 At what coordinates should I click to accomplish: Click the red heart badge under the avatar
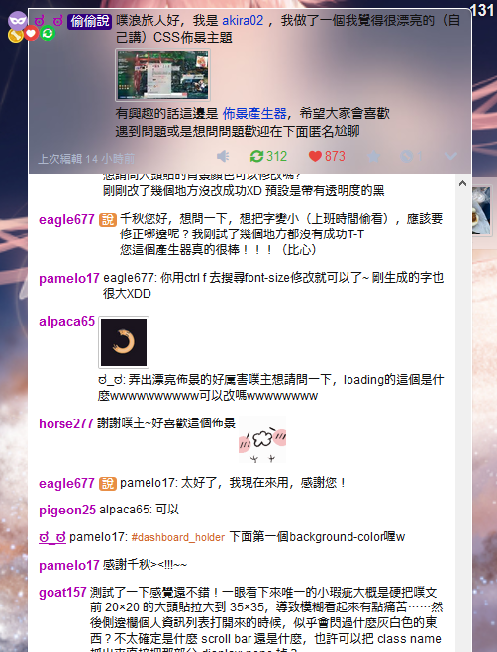click(x=32, y=33)
